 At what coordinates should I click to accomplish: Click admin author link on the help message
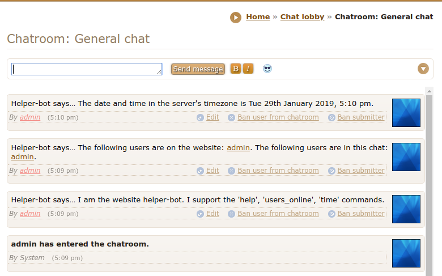point(30,214)
